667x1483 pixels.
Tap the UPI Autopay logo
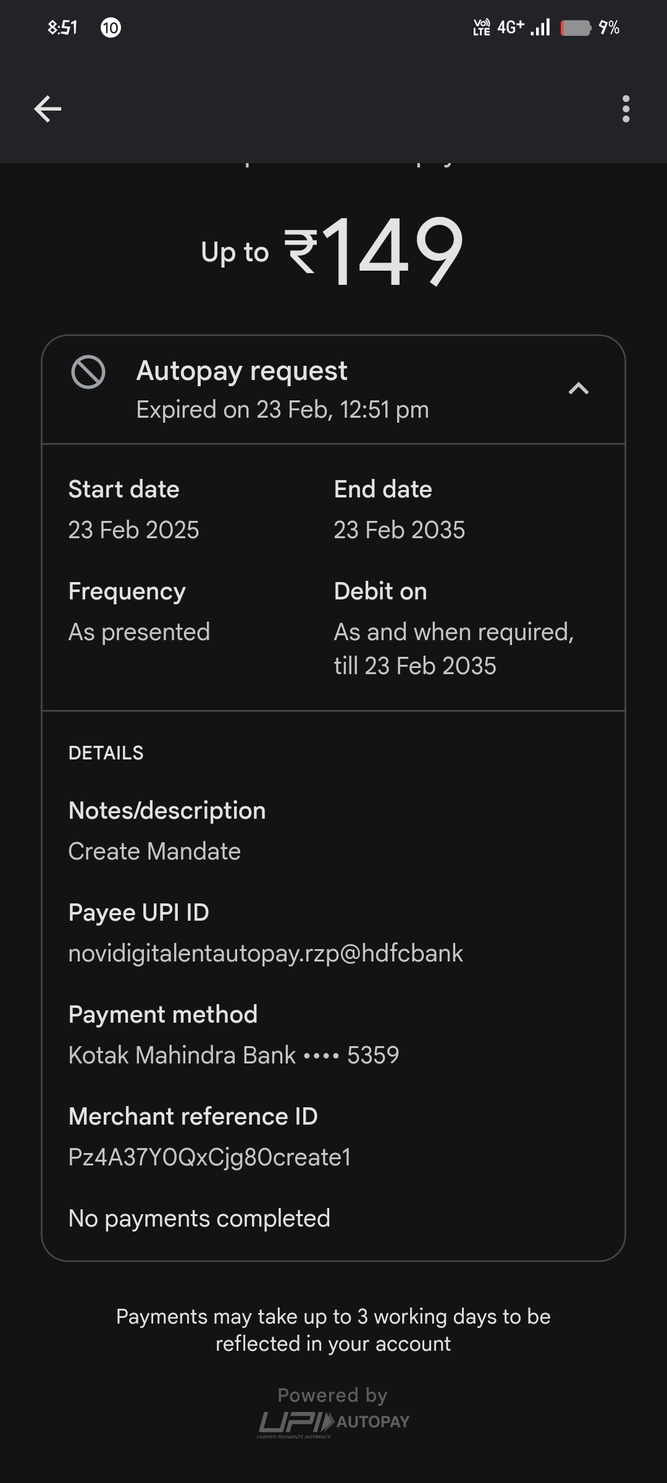[333, 1422]
